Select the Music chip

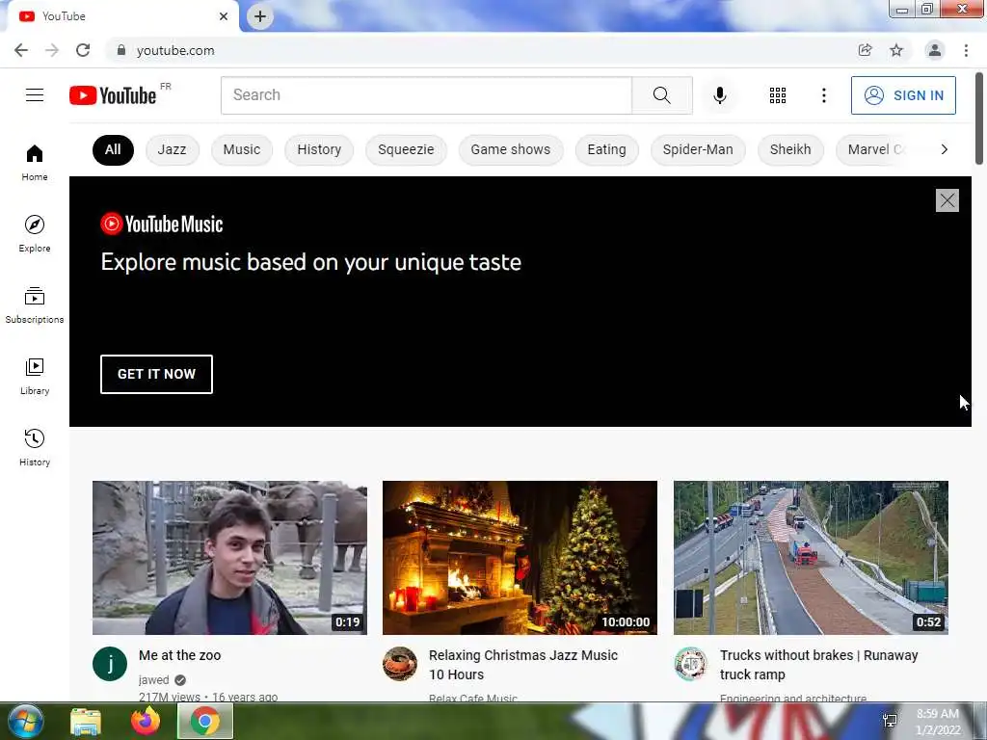coord(242,149)
